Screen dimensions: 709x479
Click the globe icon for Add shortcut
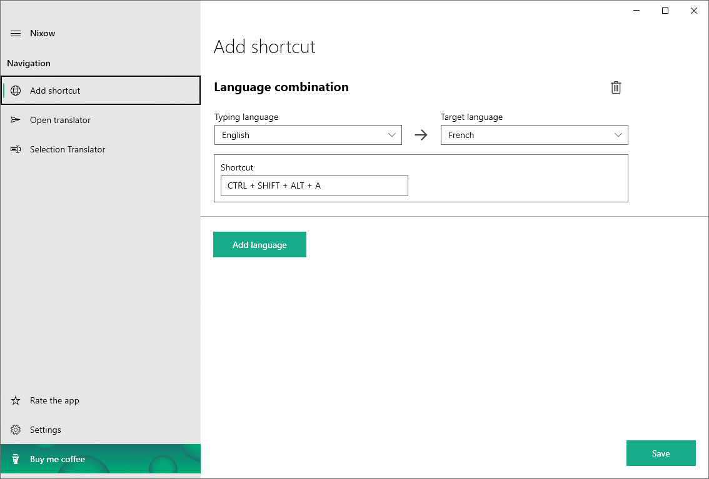[16, 91]
